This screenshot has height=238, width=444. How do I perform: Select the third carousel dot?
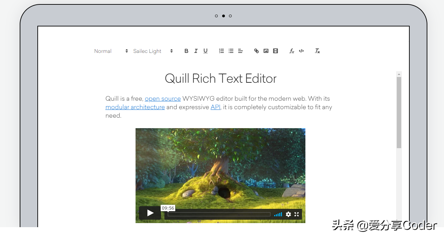pos(230,16)
